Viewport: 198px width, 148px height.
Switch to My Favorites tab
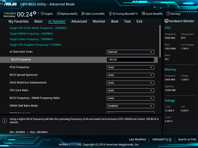19,21
